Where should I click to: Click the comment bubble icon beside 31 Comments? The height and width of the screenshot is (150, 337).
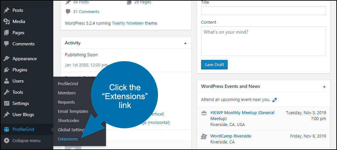point(68,12)
